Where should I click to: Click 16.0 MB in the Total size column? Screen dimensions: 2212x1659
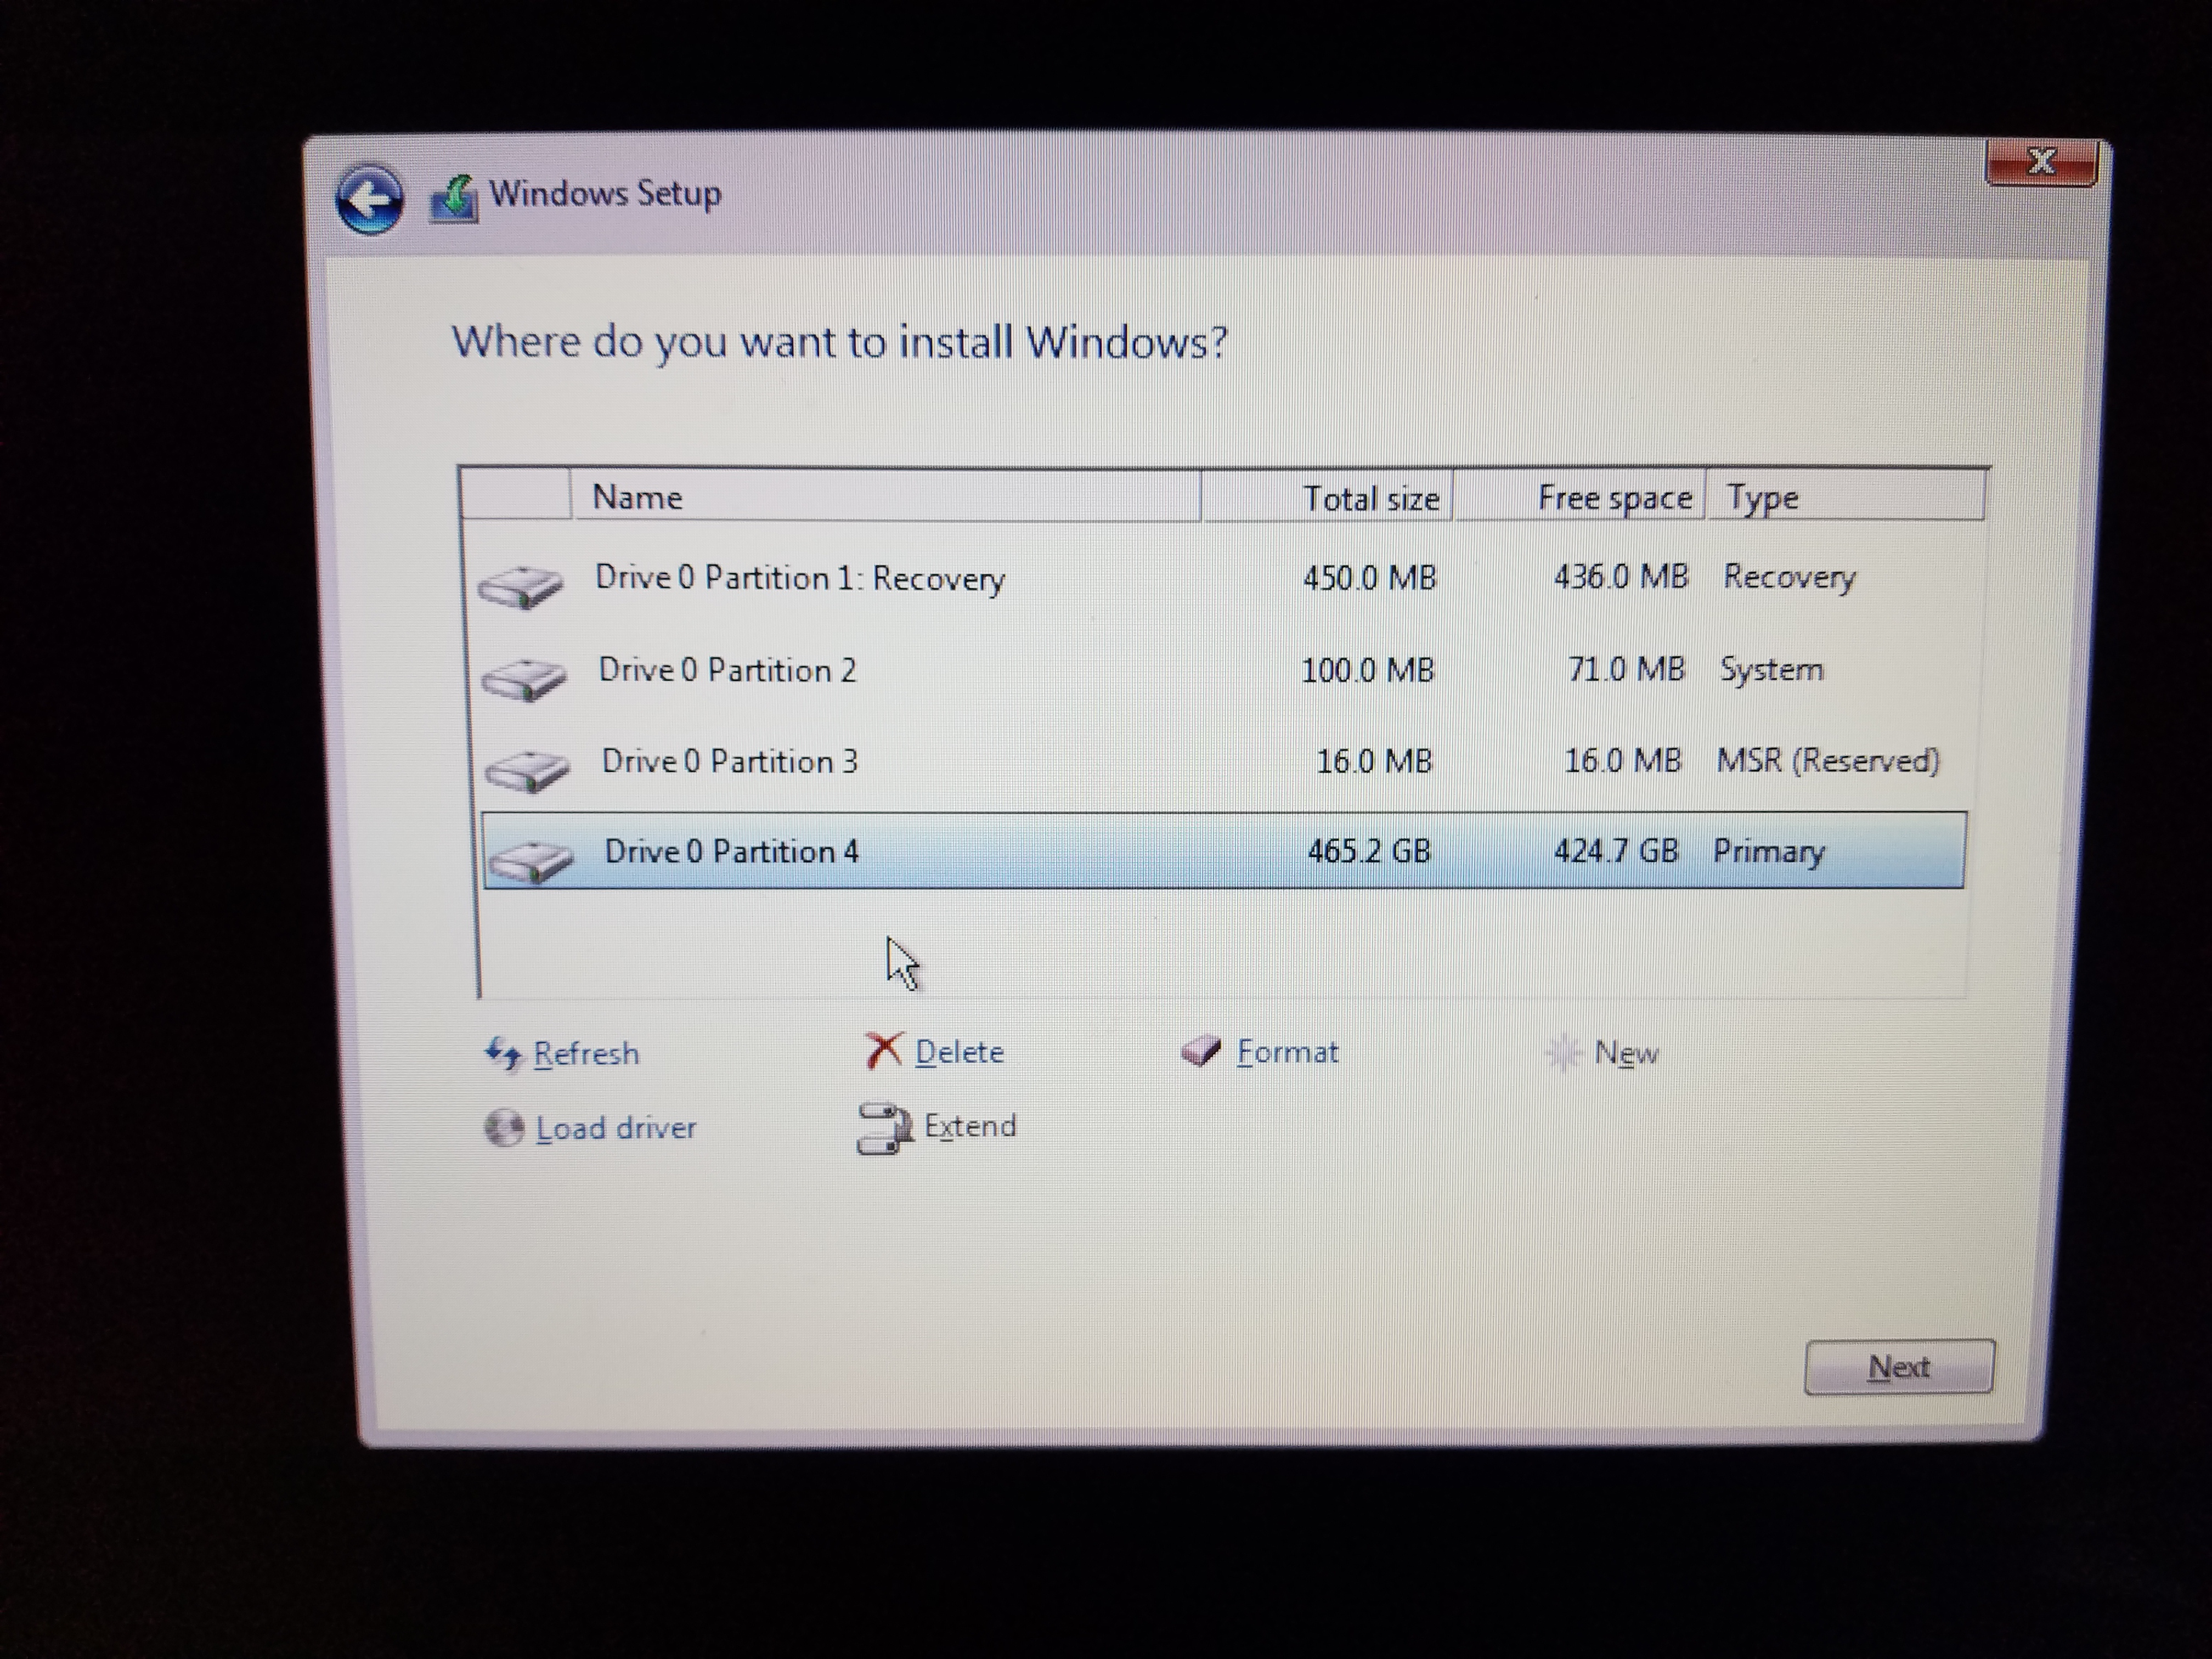click(1374, 762)
